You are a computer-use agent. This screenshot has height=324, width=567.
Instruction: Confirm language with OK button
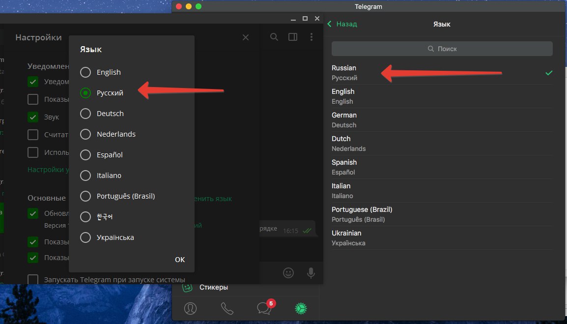pyautogui.click(x=180, y=260)
